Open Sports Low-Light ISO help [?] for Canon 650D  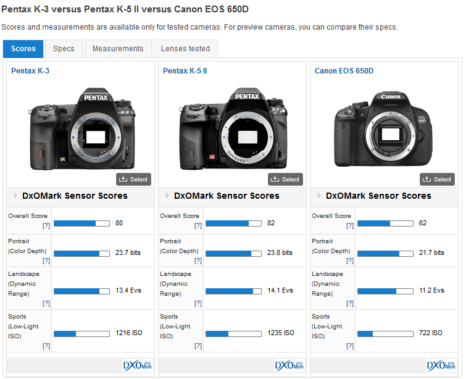(350, 346)
